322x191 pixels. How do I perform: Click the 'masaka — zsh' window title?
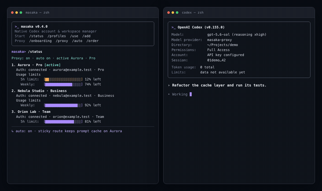click(x=37, y=13)
